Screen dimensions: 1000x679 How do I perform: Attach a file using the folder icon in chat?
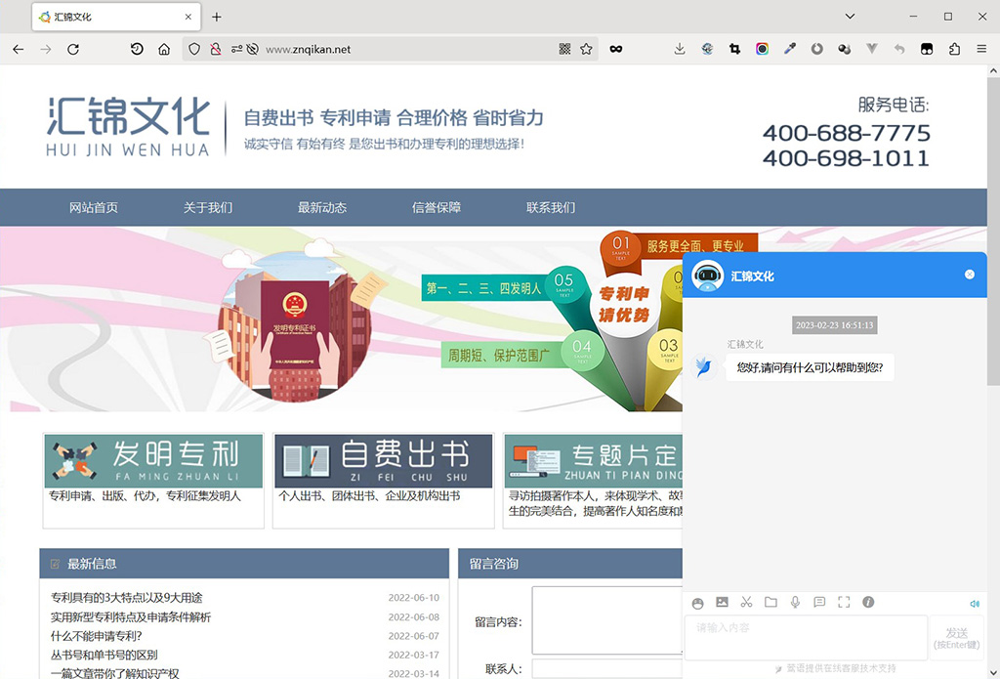(x=771, y=602)
